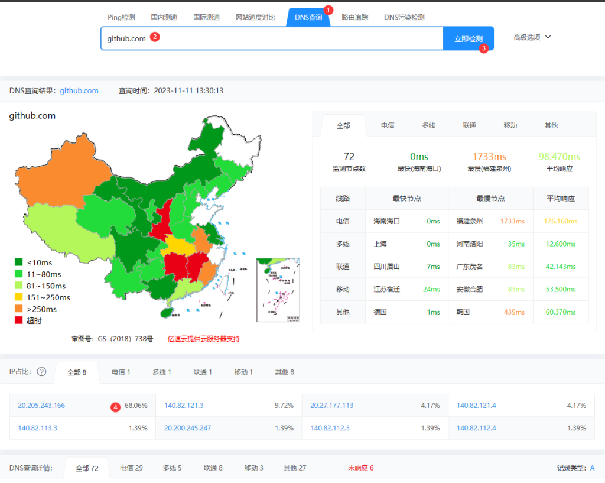This screenshot has height=483, width=605.
Task: Select the 电信 tab in statistics panel
Action: (x=388, y=125)
